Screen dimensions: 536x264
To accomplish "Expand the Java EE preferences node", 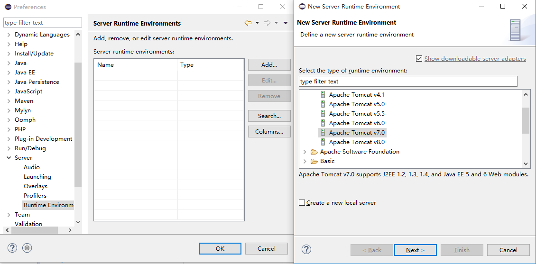I will (x=9, y=73).
